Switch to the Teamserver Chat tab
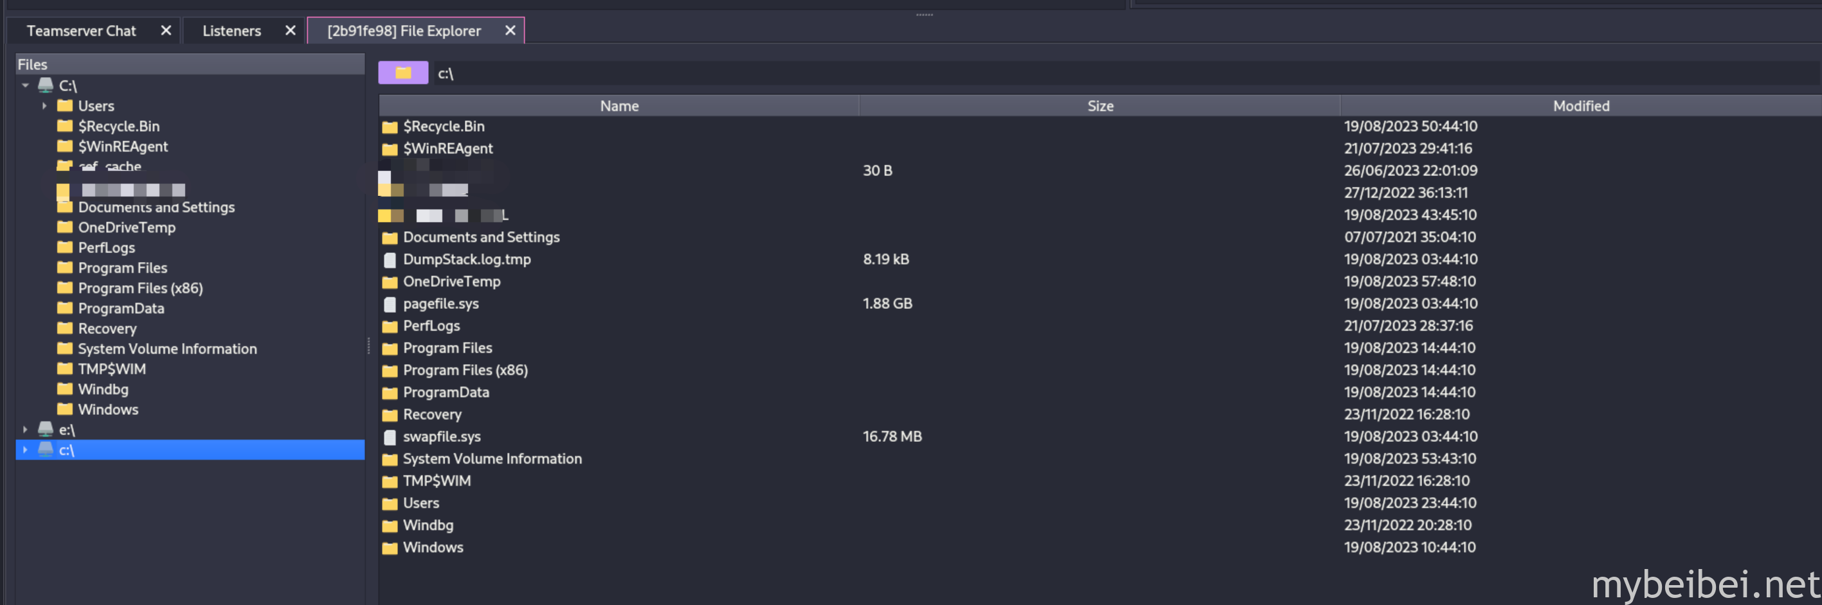This screenshot has height=605, width=1822. [82, 31]
